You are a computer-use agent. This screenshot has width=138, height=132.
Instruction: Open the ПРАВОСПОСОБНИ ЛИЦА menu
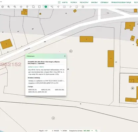[x=121, y=2]
